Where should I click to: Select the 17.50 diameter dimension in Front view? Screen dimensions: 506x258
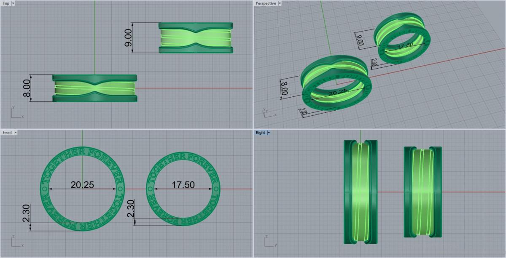click(x=183, y=184)
